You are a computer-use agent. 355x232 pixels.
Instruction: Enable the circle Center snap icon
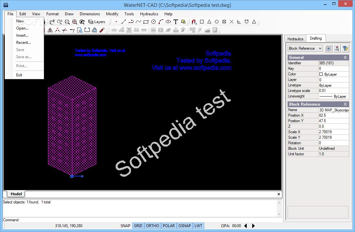(x=217, y=22)
